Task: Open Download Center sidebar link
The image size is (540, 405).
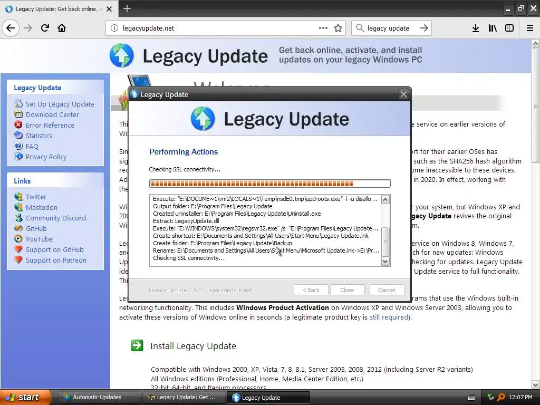Action: tap(52, 114)
